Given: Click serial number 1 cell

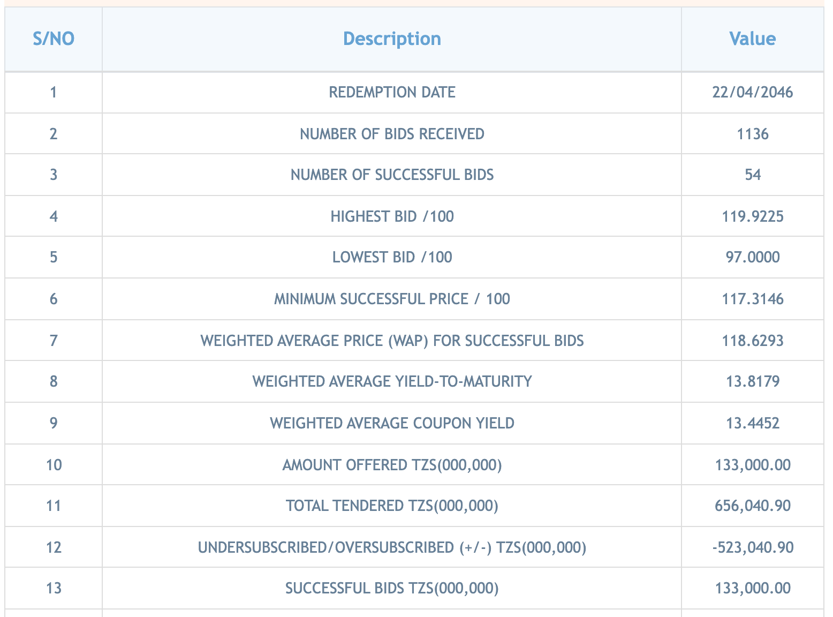Looking at the screenshot, I should pyautogui.click(x=54, y=92).
